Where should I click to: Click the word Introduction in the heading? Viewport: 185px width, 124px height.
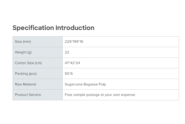(x=75, y=28)
